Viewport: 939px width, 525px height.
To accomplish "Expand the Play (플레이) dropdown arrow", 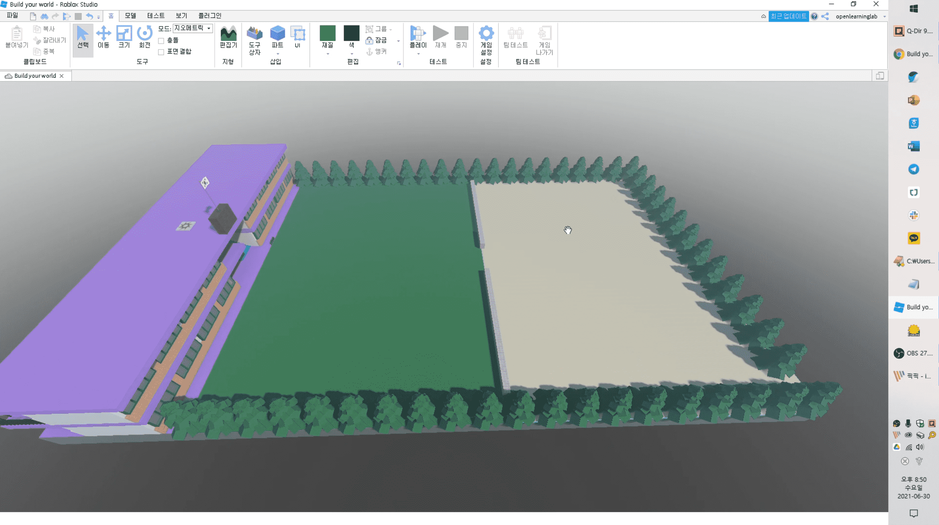I will 418,54.
